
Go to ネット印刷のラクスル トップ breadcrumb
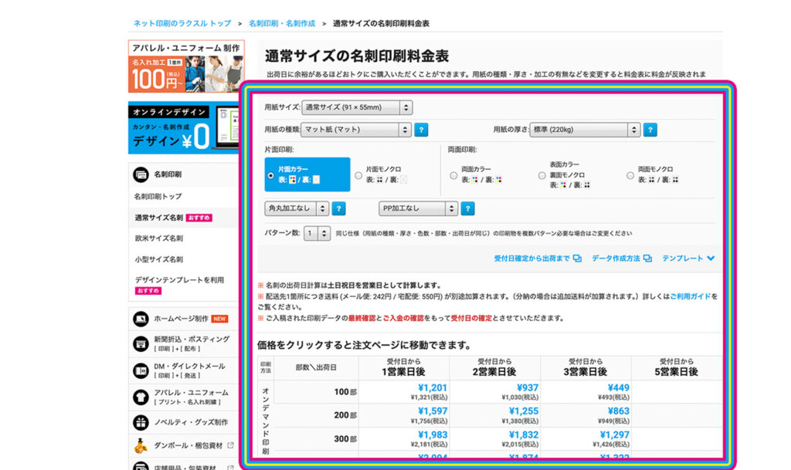pyautogui.click(x=182, y=24)
